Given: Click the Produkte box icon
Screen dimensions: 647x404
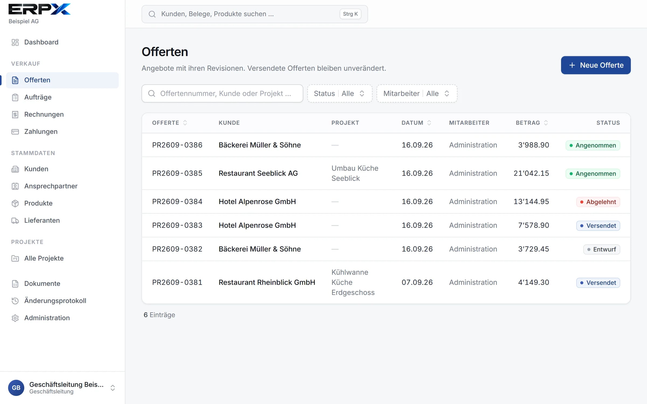Looking at the screenshot, I should 15,203.
